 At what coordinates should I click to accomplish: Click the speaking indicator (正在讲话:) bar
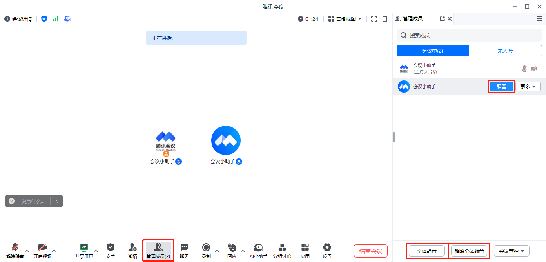[x=196, y=38]
